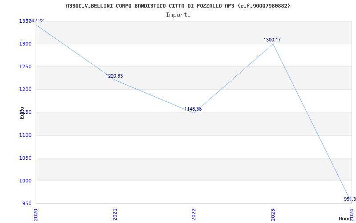Select the 1148.38 data point label

[x=193, y=109]
